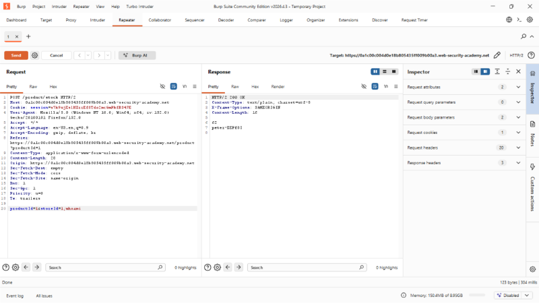Open side panel settings gear at bottom

[532, 269]
